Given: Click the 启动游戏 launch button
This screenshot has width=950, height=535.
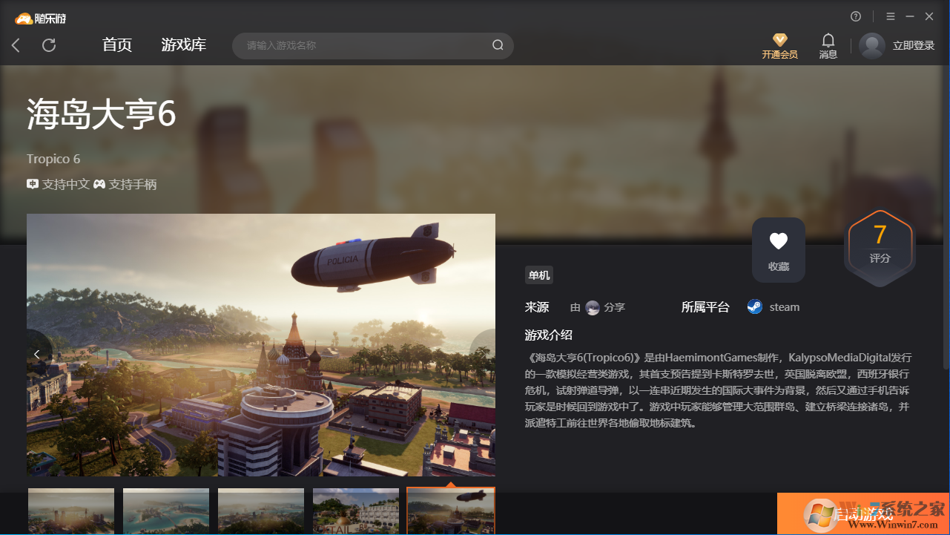Looking at the screenshot, I should [862, 512].
